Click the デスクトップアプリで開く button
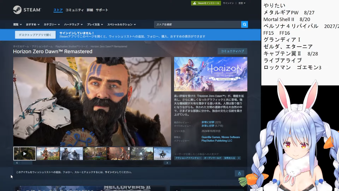 pos(35,35)
